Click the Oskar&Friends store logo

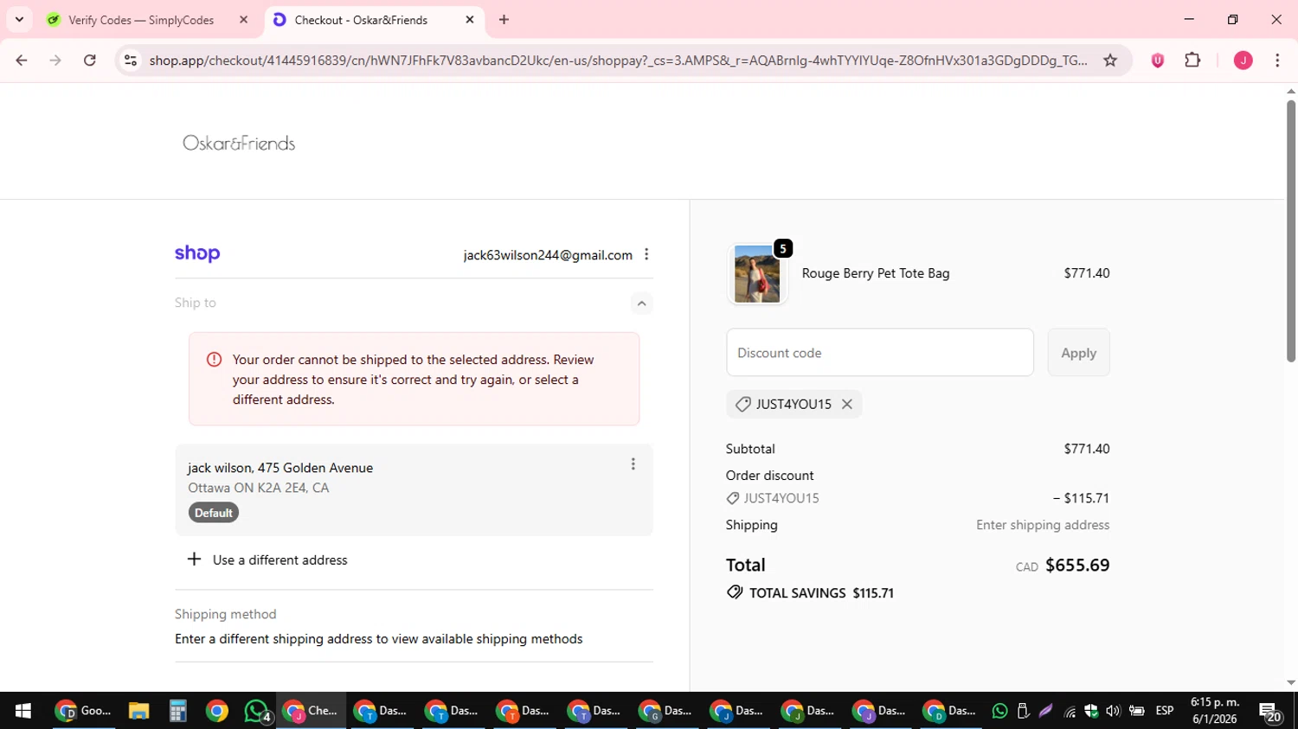click(x=239, y=143)
